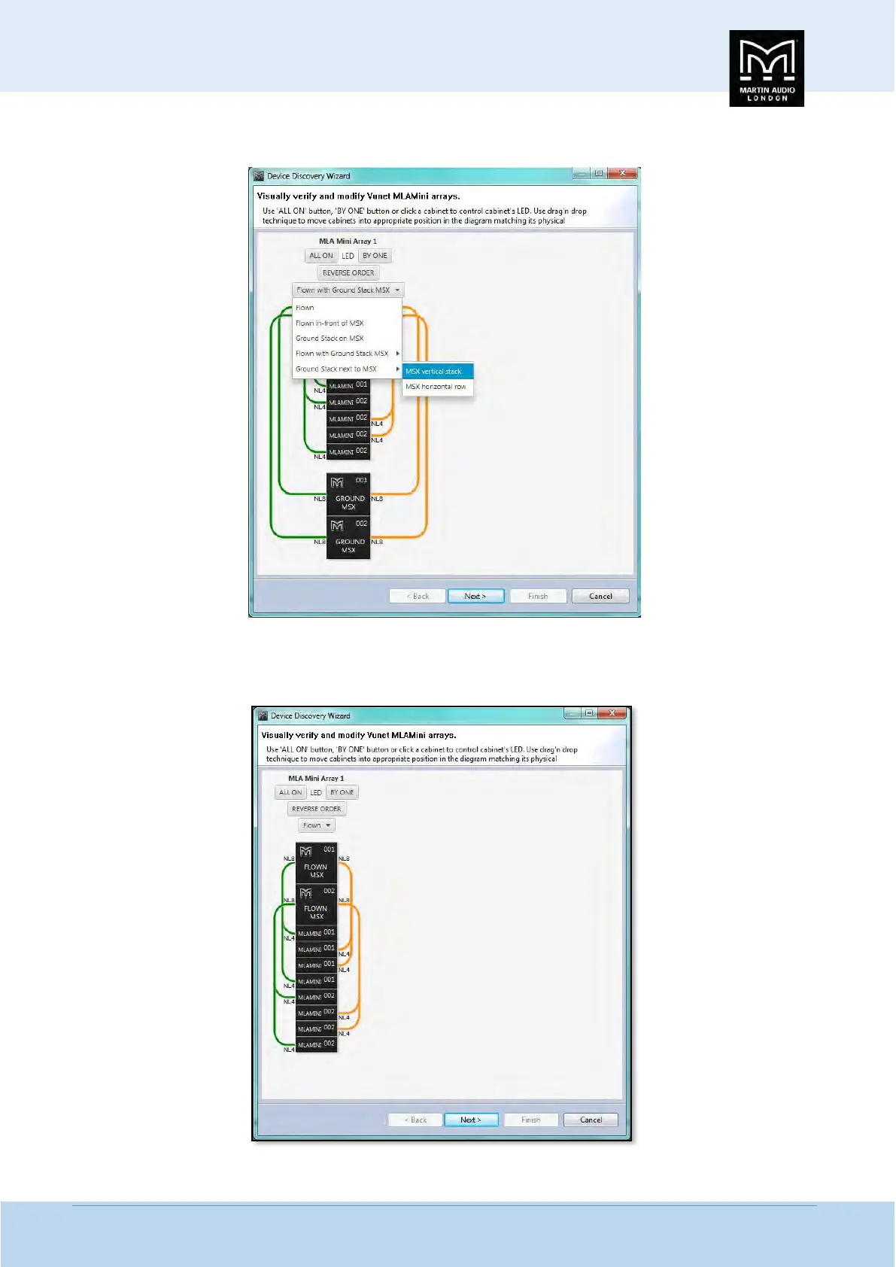Choose 'Flown in-front of MSX' menu entry
Screen dimensions: 896x1267
tap(347, 323)
